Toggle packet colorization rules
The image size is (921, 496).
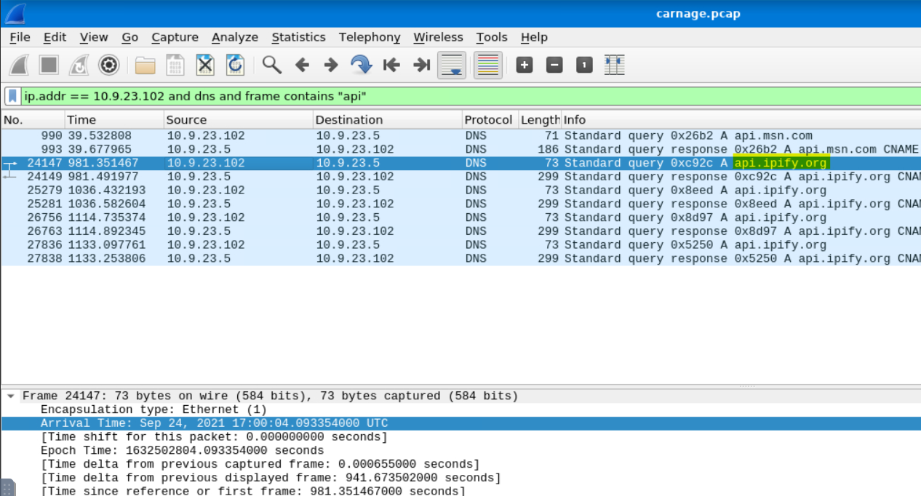(x=487, y=65)
